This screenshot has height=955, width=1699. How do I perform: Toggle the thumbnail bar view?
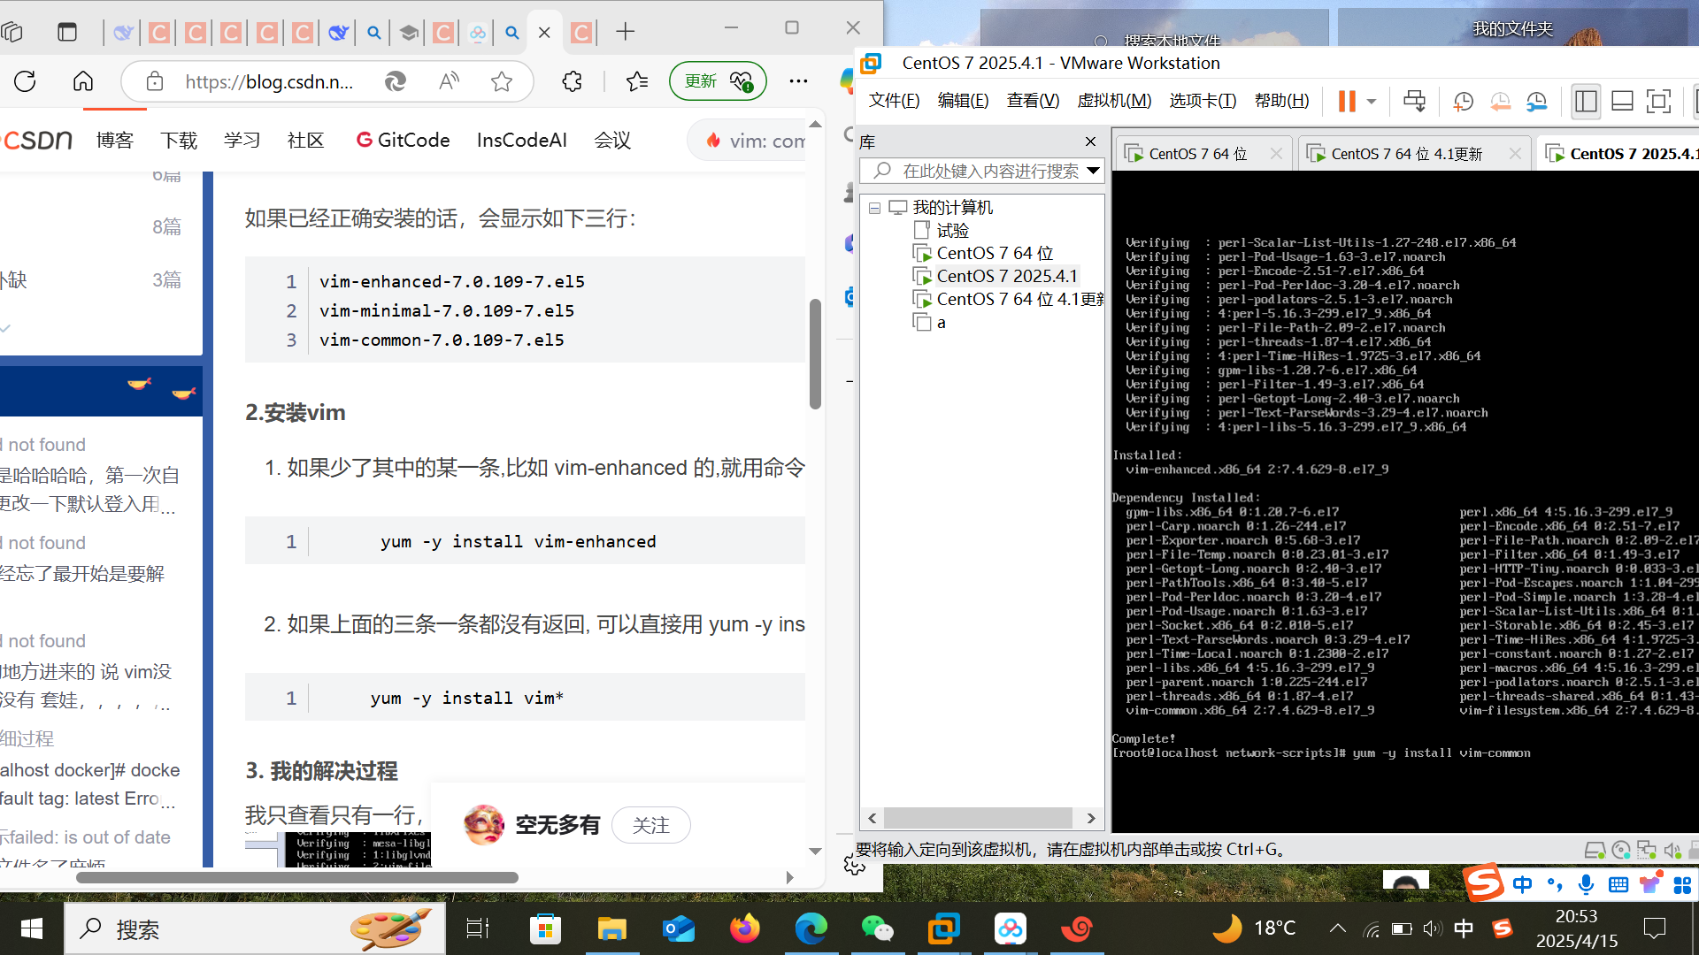(1622, 101)
